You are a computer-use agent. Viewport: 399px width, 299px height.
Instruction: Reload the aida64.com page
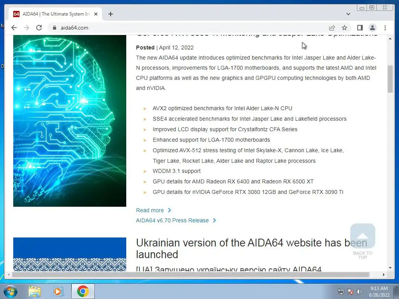click(39, 28)
